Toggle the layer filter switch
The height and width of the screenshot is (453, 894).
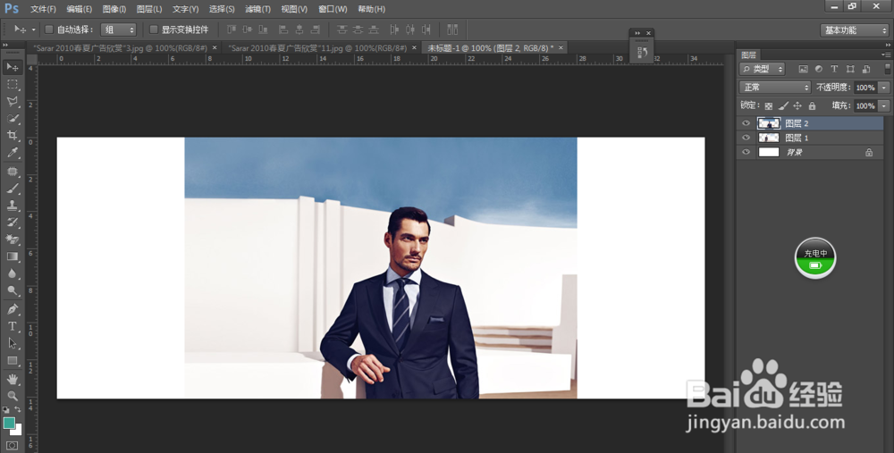click(x=887, y=69)
